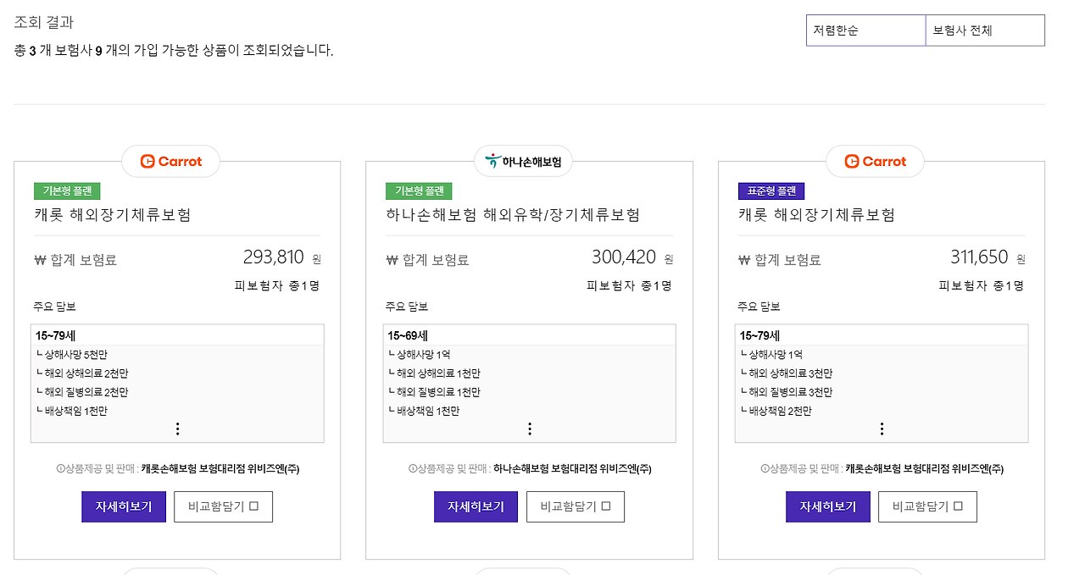The width and height of the screenshot is (1085, 575).
Task: Click the Carrot logo on the third card
Action: [x=875, y=160]
